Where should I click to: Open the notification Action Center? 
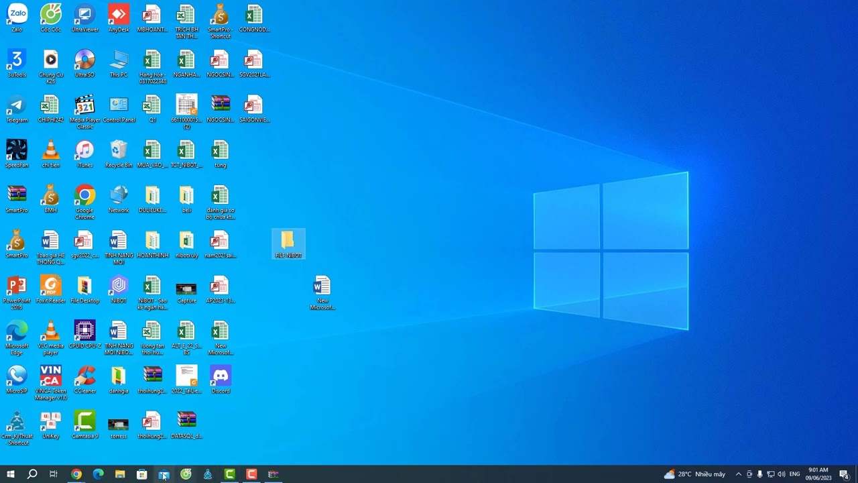click(x=844, y=474)
